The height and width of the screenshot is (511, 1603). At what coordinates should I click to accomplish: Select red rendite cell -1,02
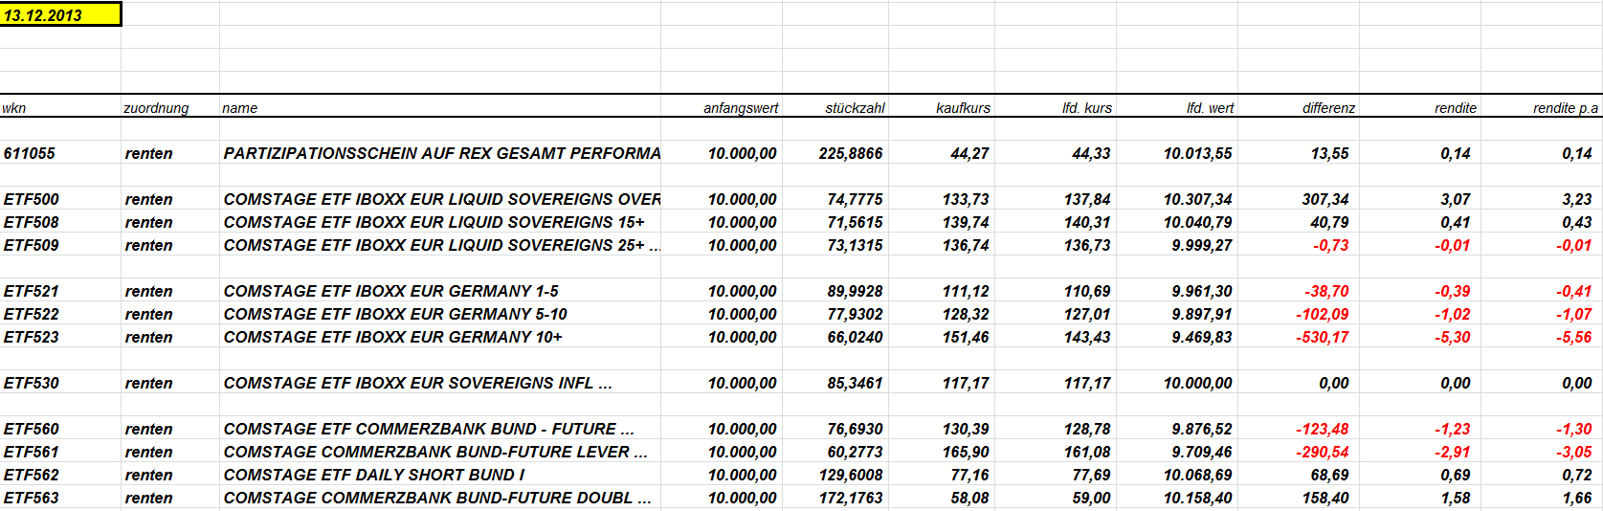[x=1420, y=313]
